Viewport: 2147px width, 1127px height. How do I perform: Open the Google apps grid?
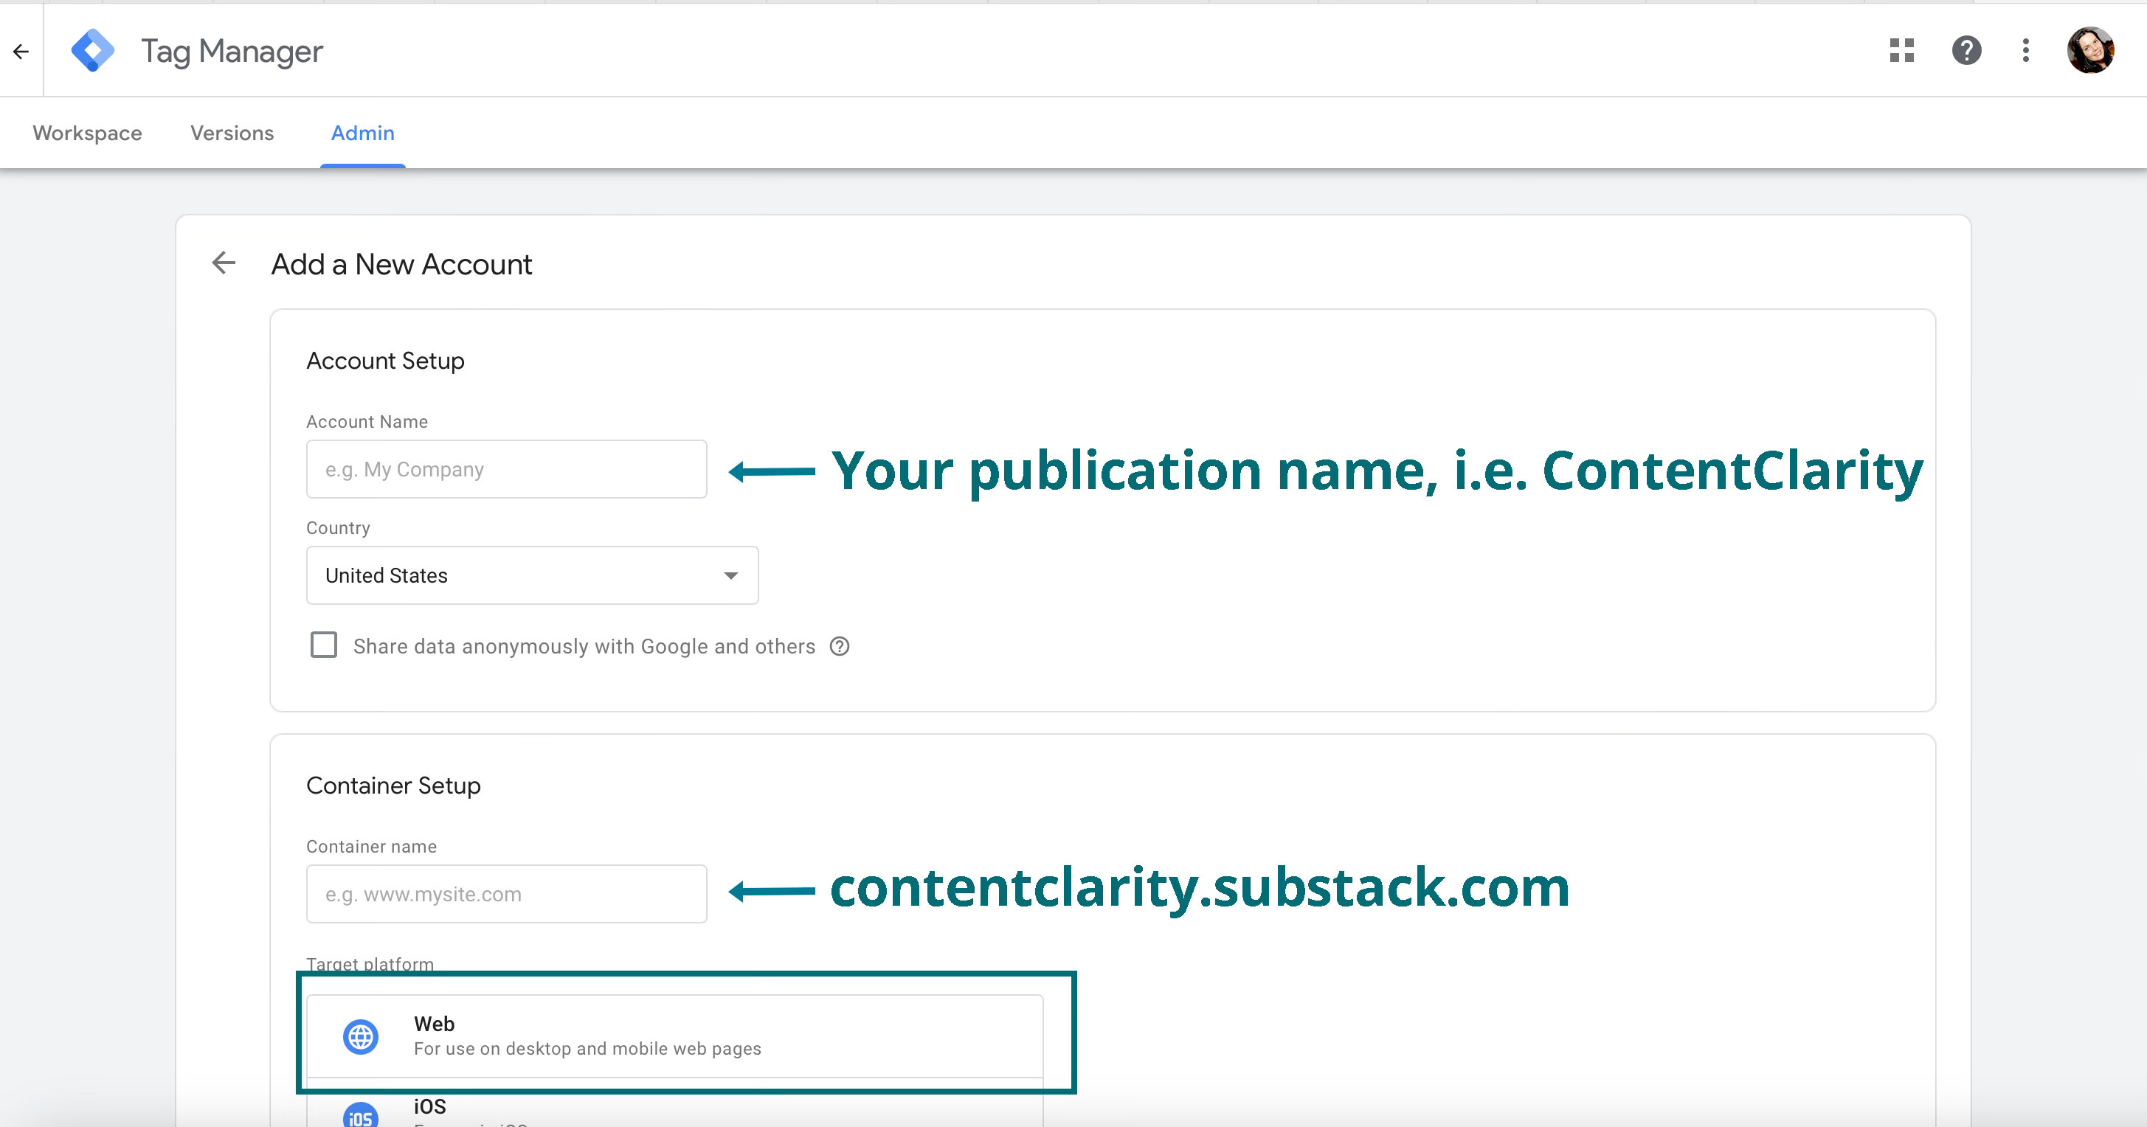coord(1901,51)
